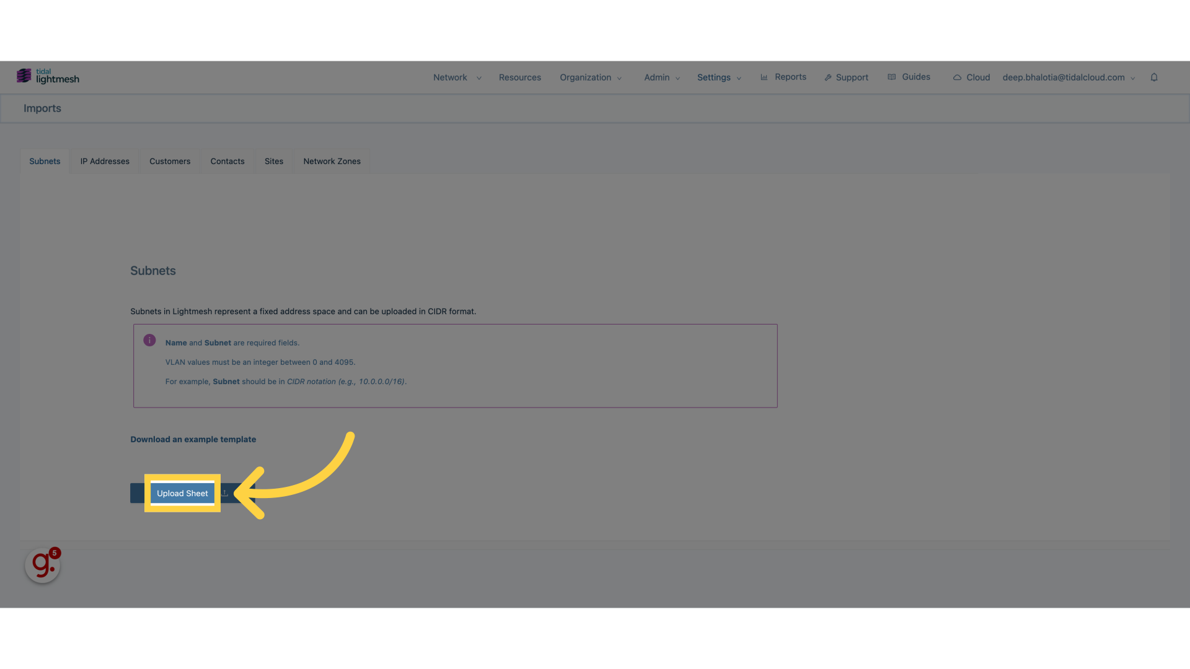Expand the user account dropdown
Screen dimensions: 1190x669
pyautogui.click(x=1133, y=77)
